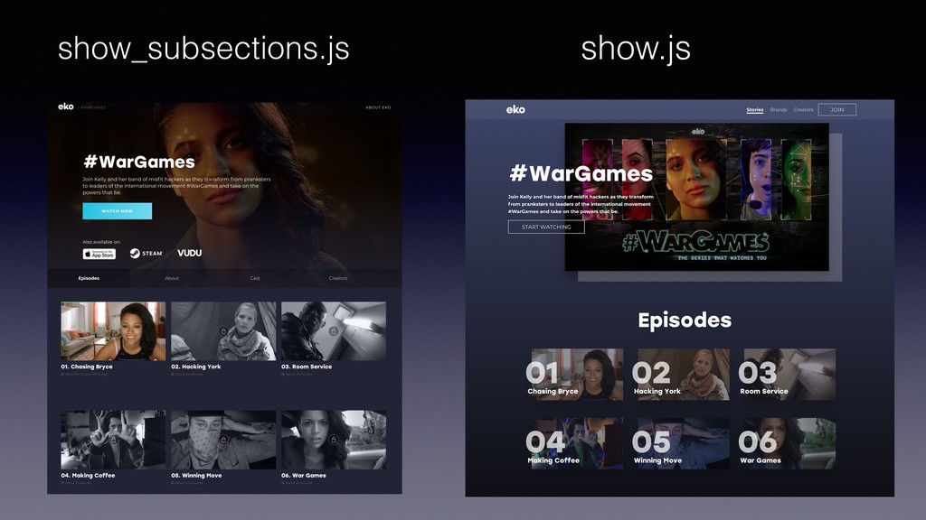This screenshot has height=520, width=926.
Task: Open 01. Chasing Bryce thumbnail in left mockup
Action: (113, 330)
